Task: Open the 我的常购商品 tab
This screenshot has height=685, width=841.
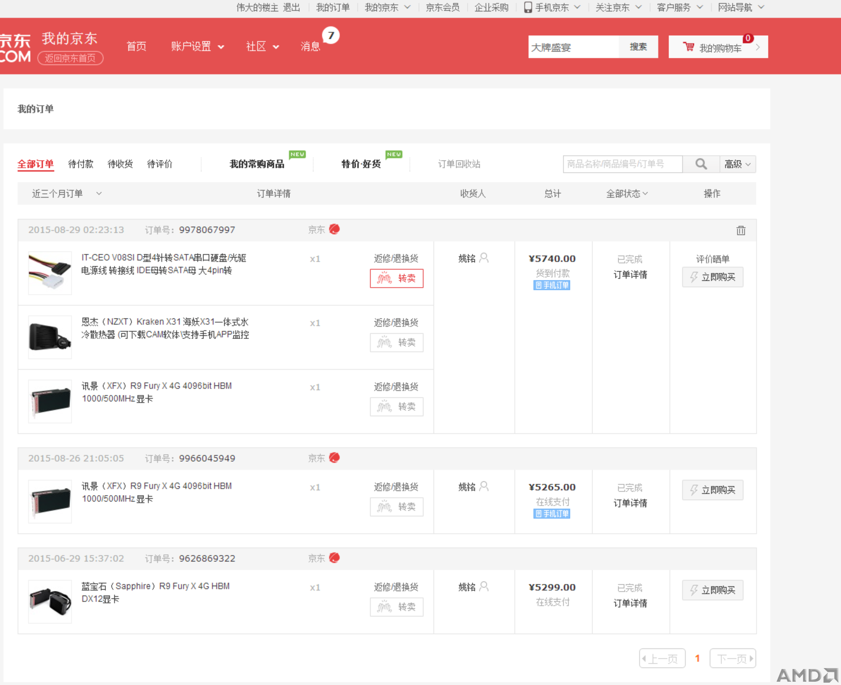Action: [257, 164]
